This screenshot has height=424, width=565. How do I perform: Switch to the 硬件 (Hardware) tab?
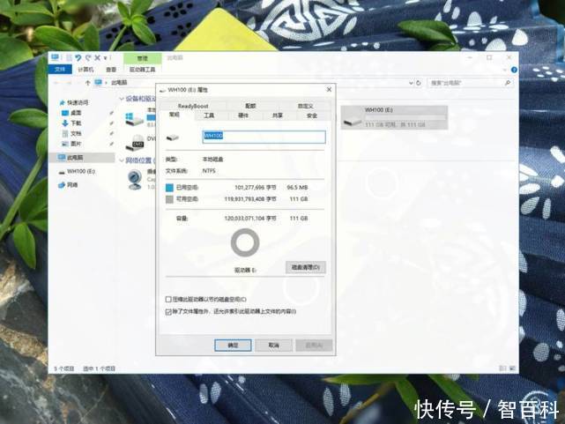coord(243,115)
